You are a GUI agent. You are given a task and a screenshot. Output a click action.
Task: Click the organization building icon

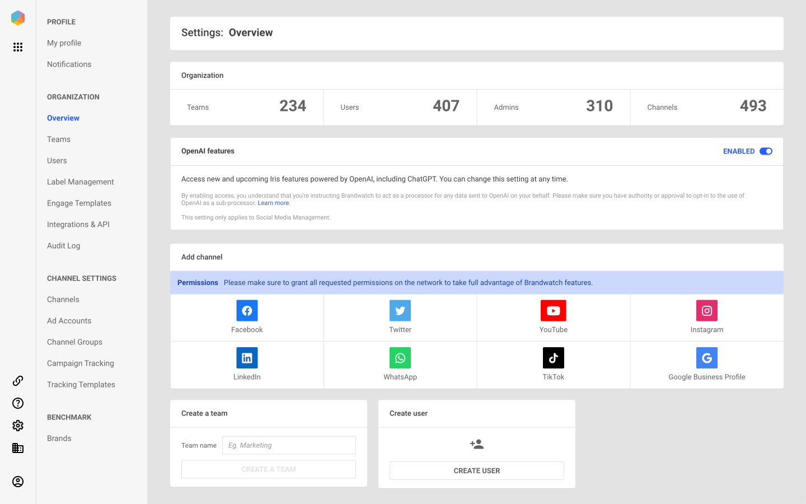[x=18, y=448]
